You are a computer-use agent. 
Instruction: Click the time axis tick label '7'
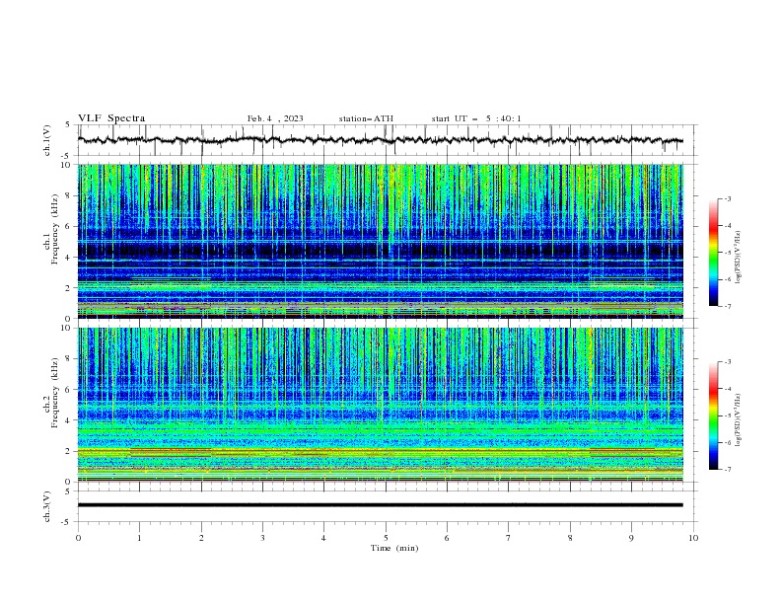click(x=509, y=538)
